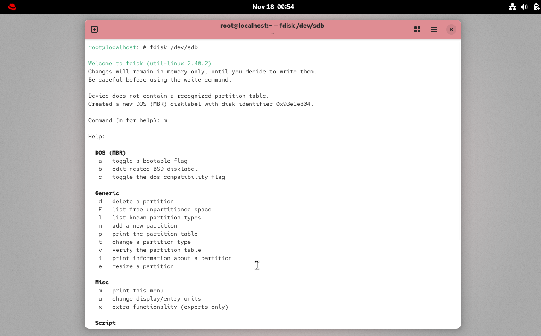Click the 'DOS (MBR)' help section heading
The height and width of the screenshot is (336, 541).
[x=110, y=152]
